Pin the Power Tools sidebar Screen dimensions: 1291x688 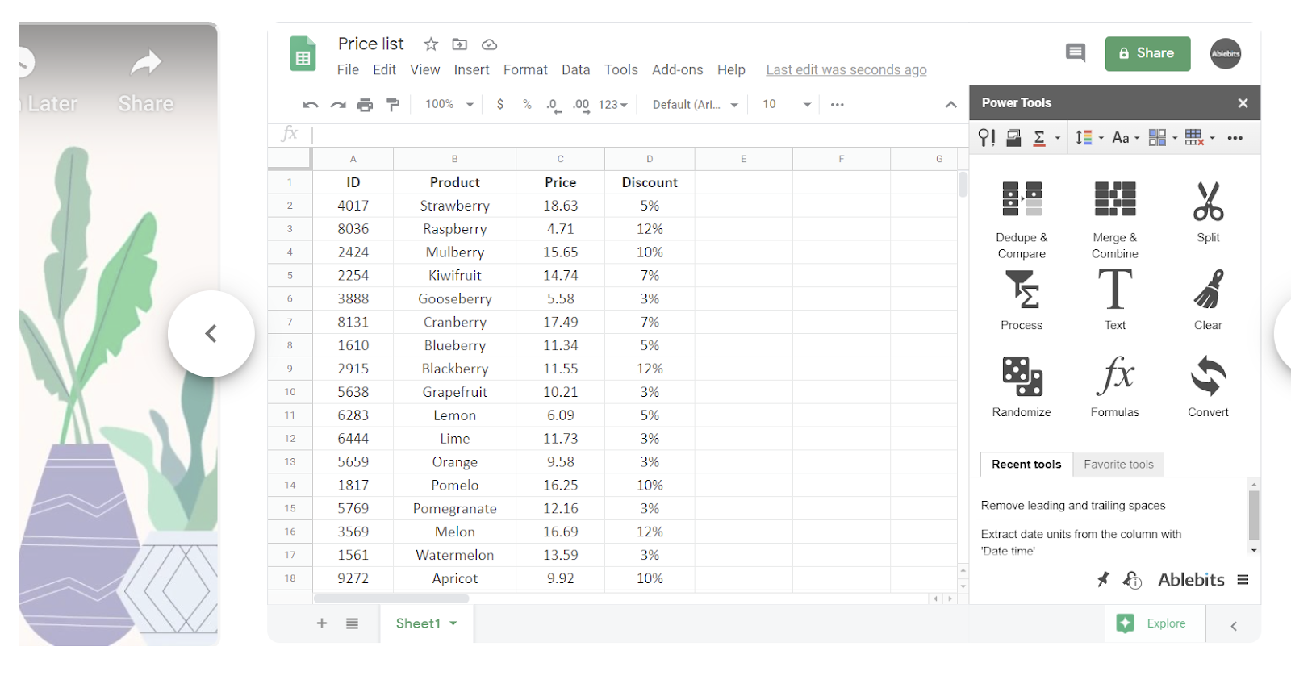click(x=1103, y=579)
